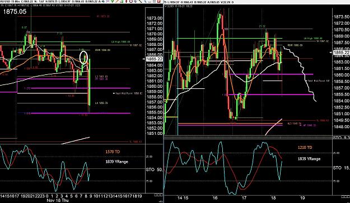
Task: Click the 1848.00 level on right price axis
Action: point(342,126)
